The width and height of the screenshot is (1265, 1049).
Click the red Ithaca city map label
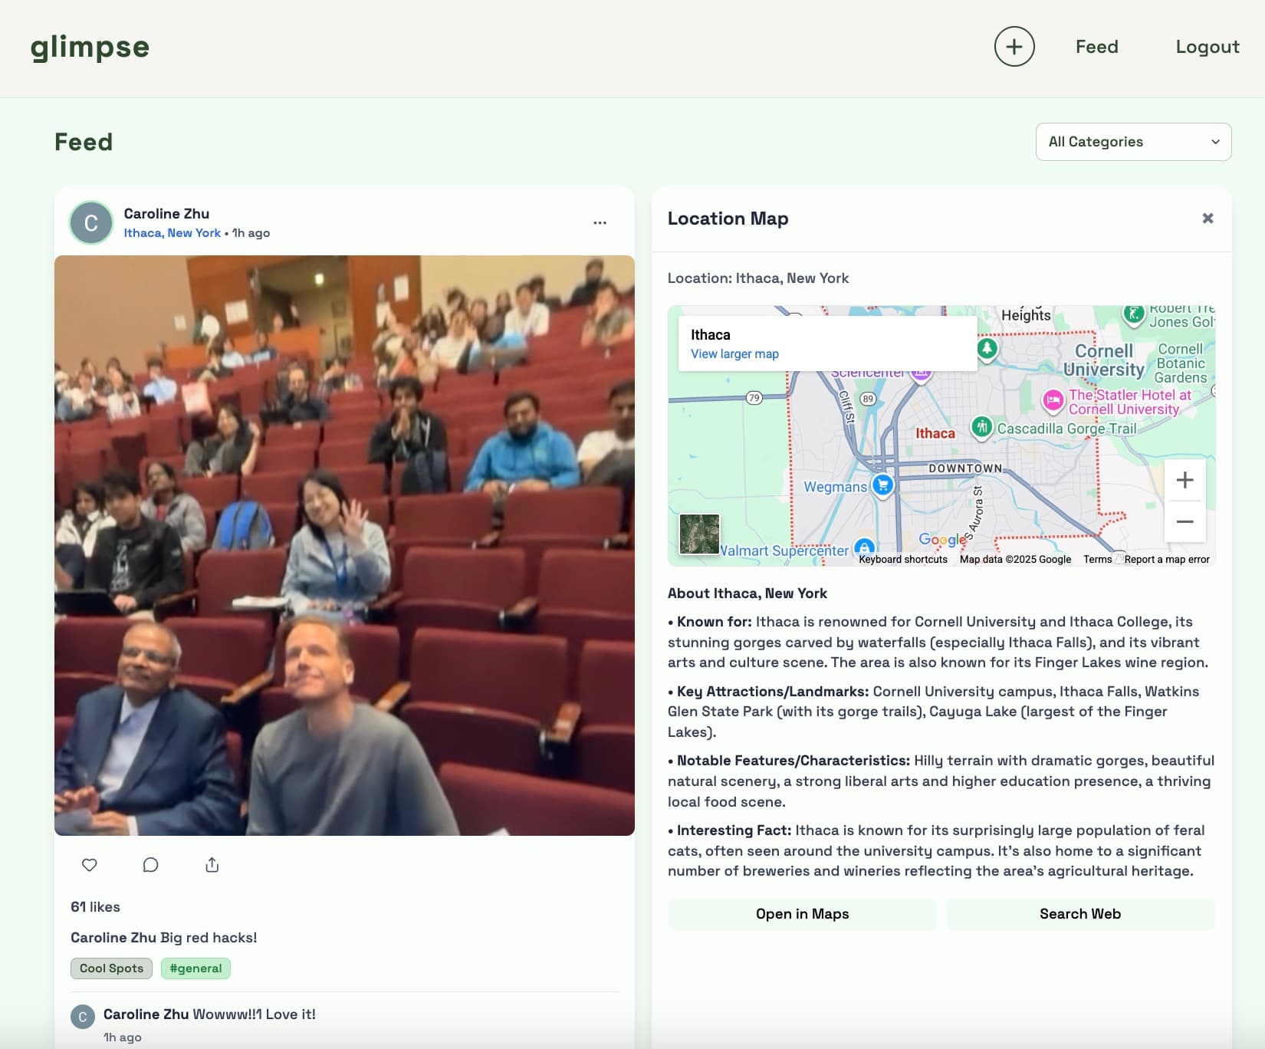(x=935, y=434)
